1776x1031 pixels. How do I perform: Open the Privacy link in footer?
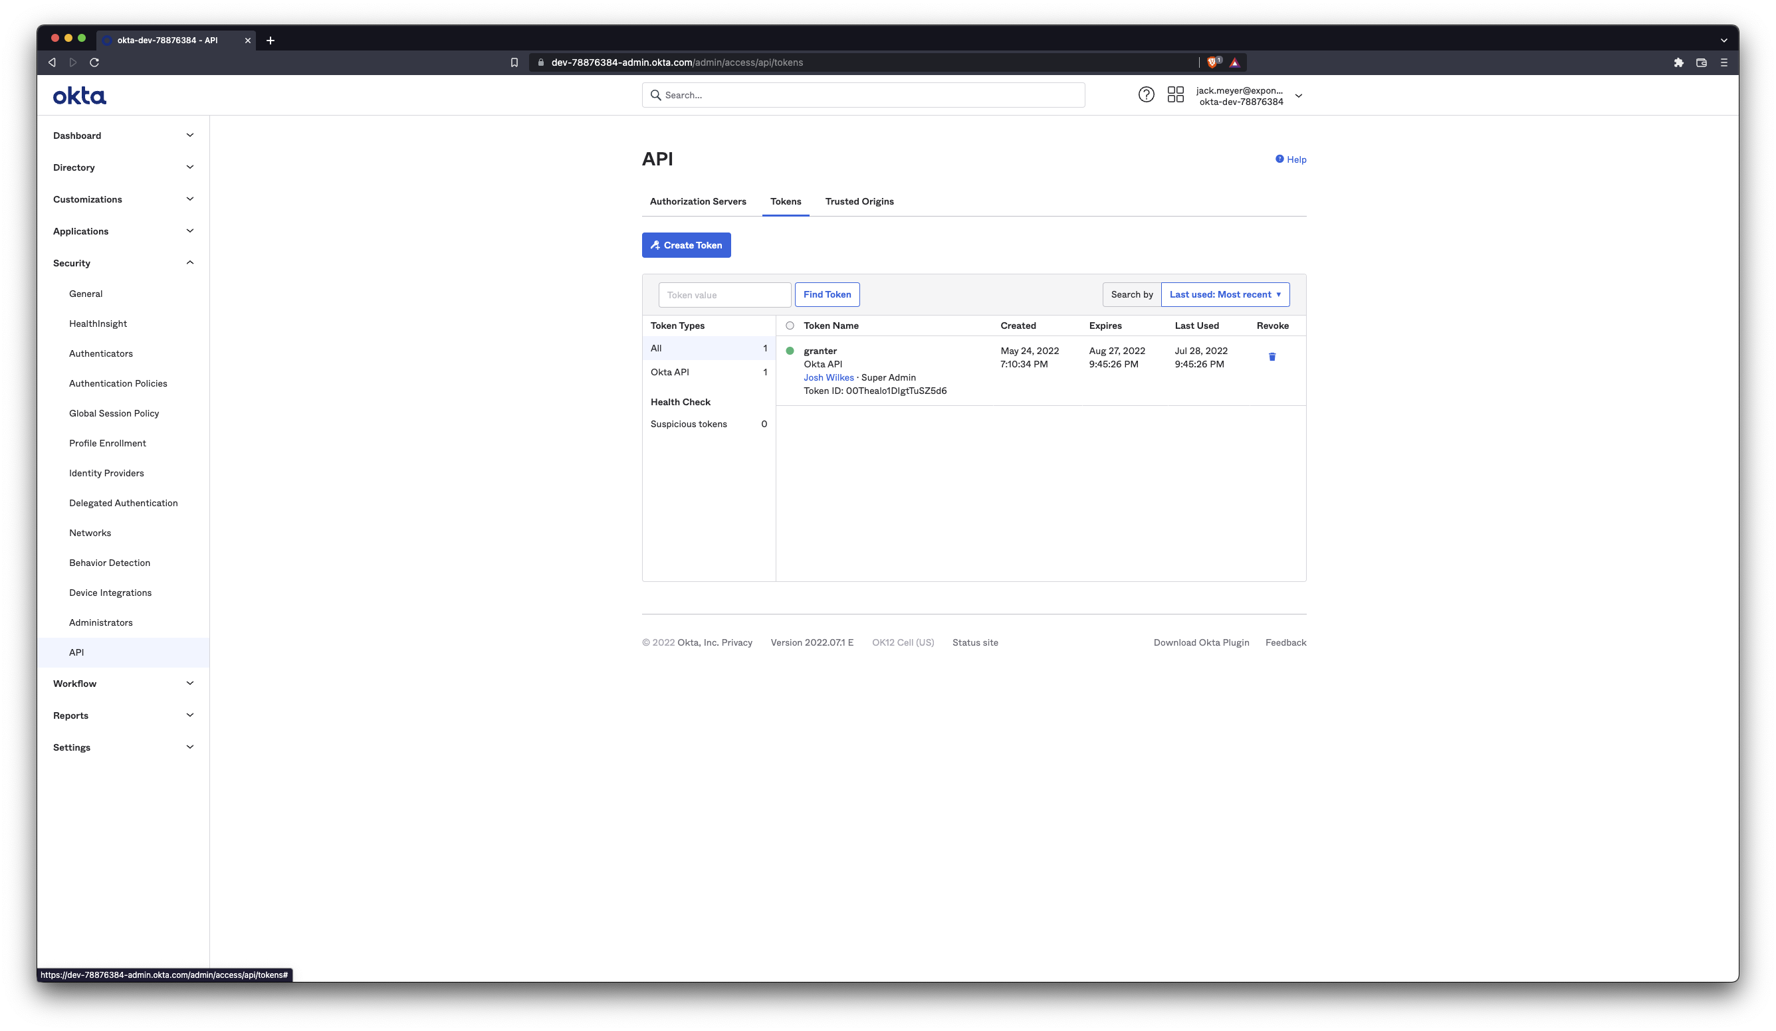(736, 643)
